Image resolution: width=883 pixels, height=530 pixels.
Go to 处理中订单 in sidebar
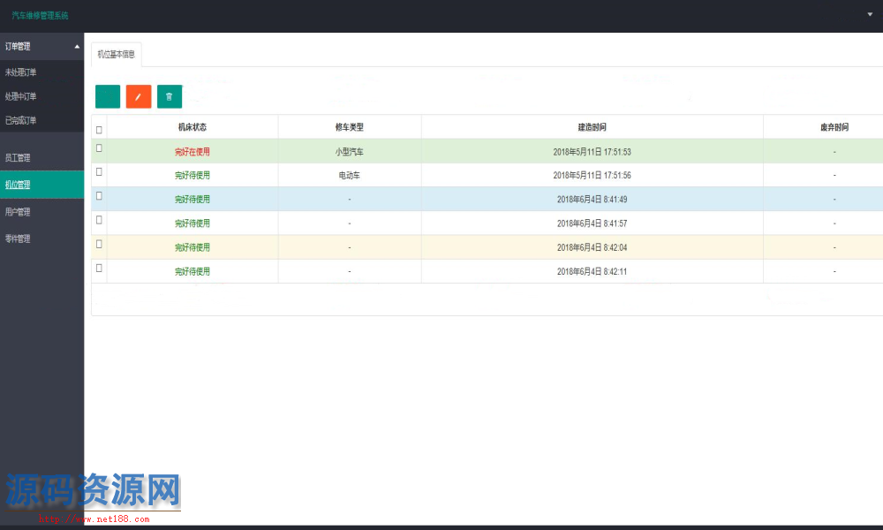coord(21,96)
